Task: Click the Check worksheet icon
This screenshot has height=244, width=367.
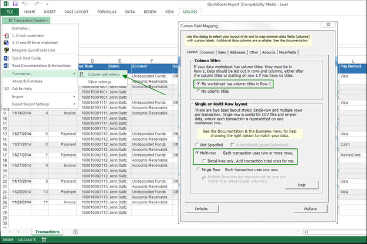Action: (6, 36)
